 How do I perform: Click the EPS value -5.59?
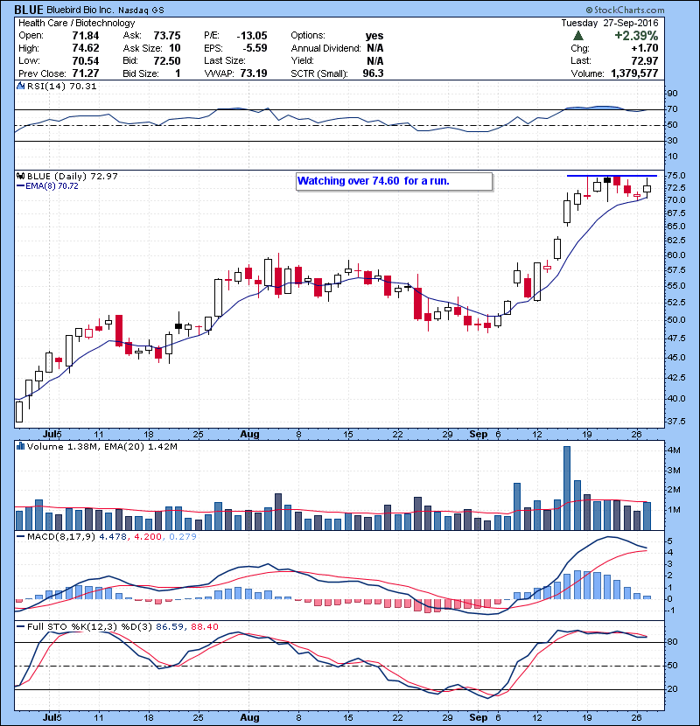tap(255, 48)
